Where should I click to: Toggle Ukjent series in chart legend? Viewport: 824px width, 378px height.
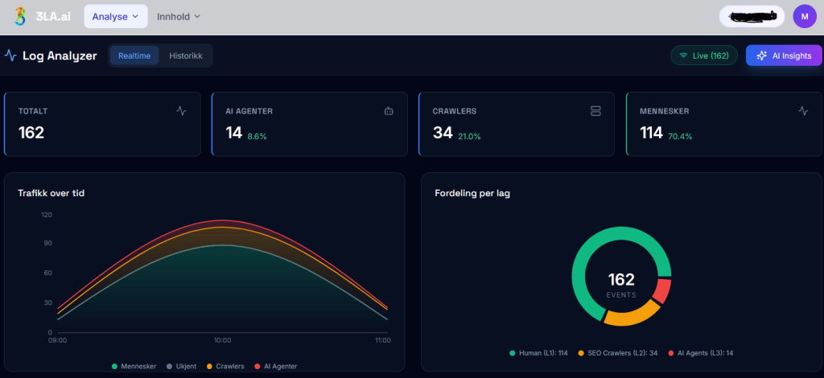(181, 366)
